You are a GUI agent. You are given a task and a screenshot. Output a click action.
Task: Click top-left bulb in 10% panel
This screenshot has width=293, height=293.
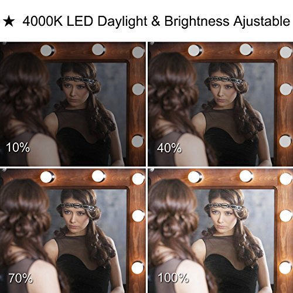tap(47, 50)
